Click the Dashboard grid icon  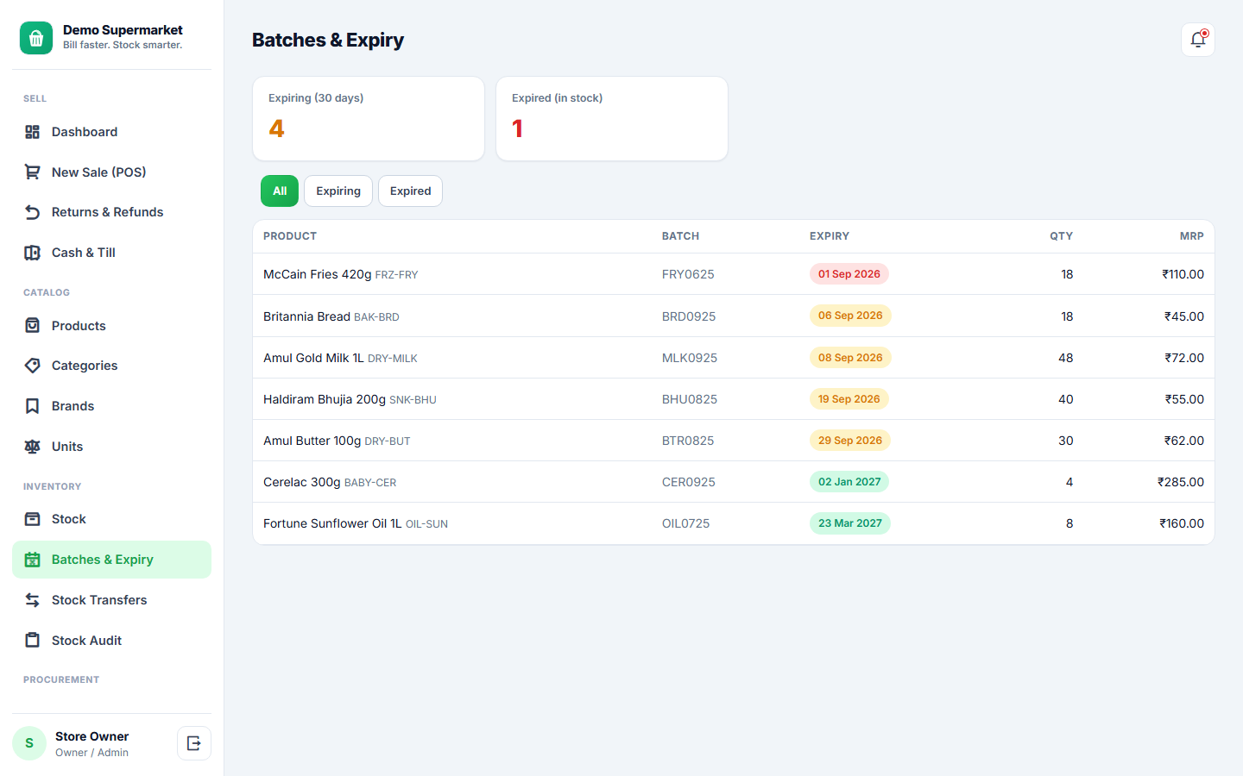pos(33,132)
